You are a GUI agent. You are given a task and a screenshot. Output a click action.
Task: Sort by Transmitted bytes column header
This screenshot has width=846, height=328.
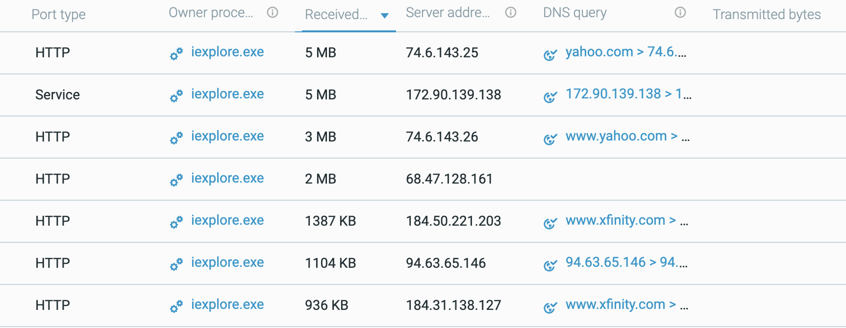[766, 14]
